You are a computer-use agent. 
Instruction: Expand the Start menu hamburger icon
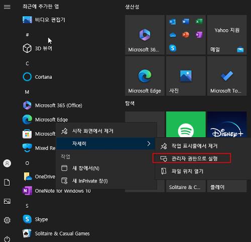pyautogui.click(x=7, y=7)
